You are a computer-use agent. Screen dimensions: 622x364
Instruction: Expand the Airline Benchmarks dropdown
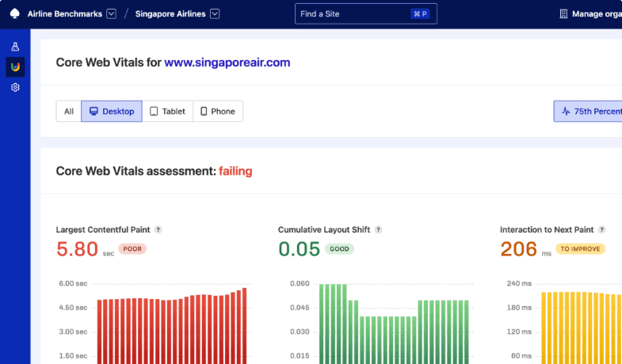coord(111,13)
